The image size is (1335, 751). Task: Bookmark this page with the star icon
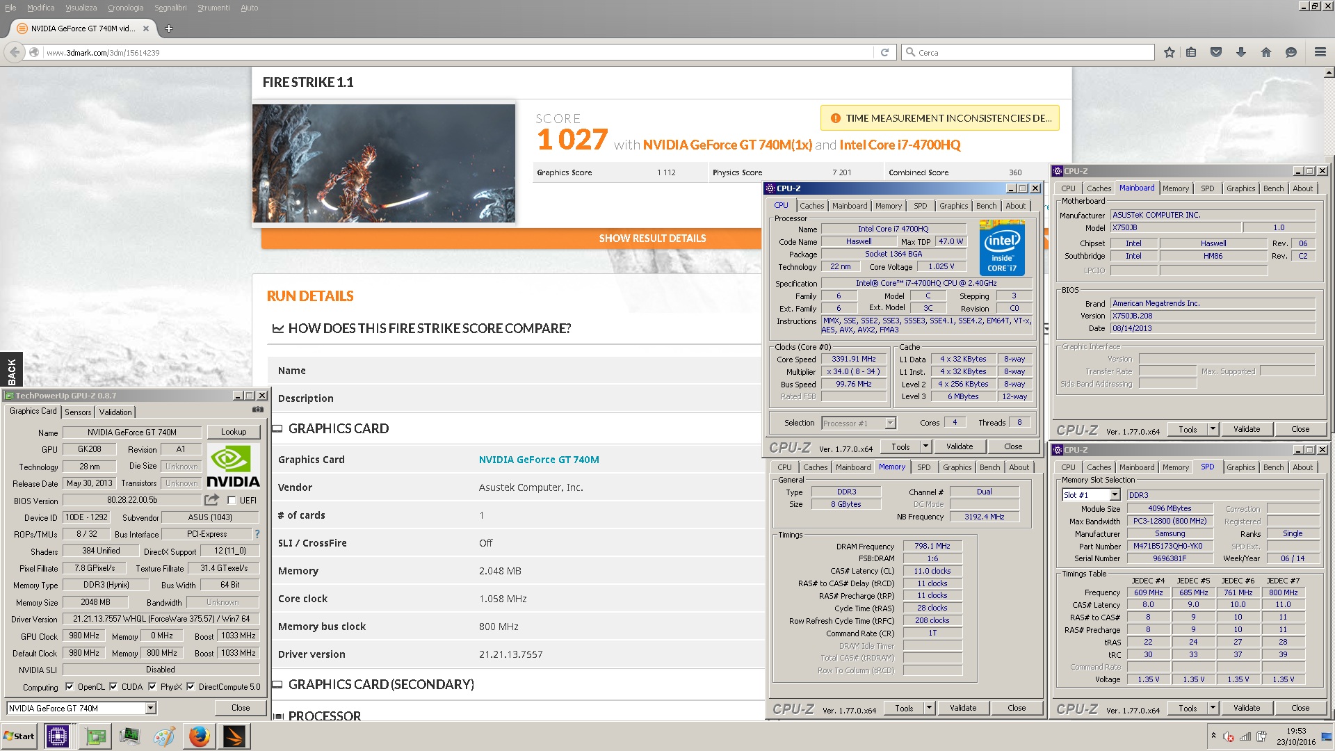(x=1170, y=52)
